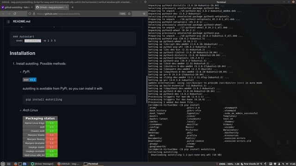Switch to Driver Manager window in taskbar
Screen dimensions: 296x166
tap(42, 164)
